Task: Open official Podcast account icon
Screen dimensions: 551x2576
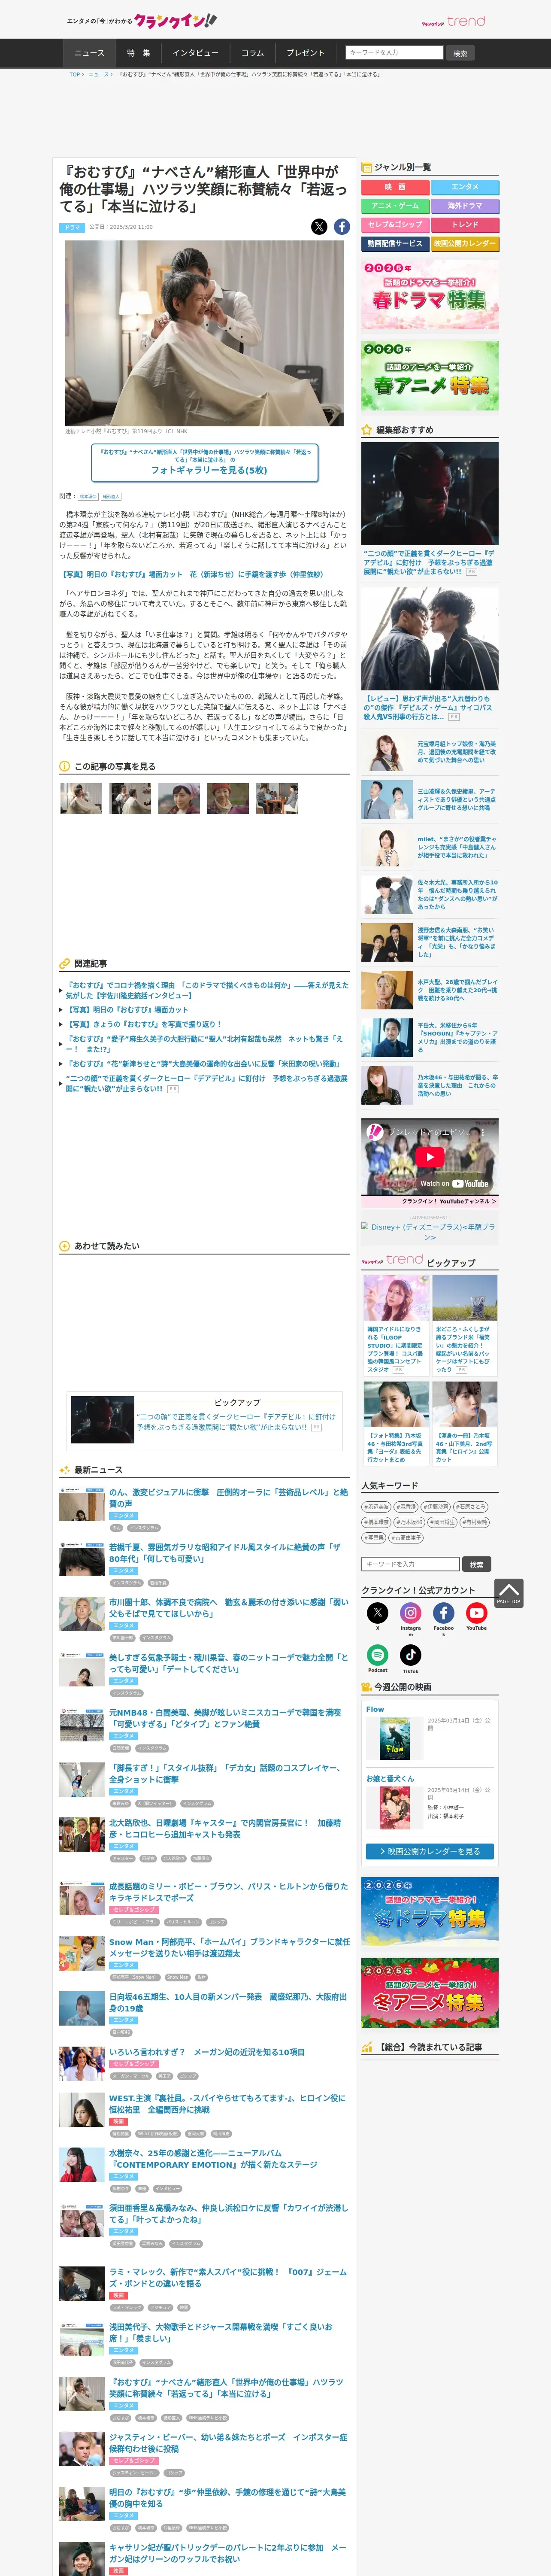Action: pos(377,1655)
